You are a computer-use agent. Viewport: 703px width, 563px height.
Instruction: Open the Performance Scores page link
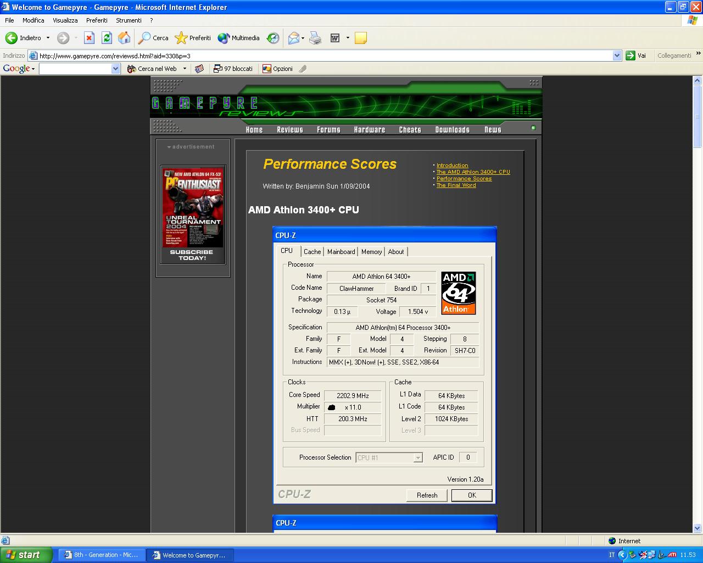click(464, 179)
